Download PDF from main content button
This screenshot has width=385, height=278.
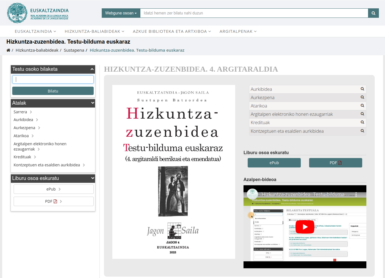click(x=336, y=163)
